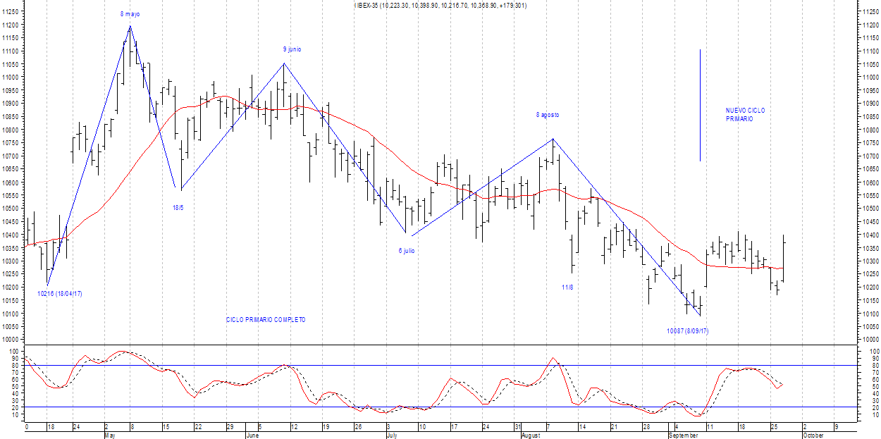Select the '6 julio' trough label
The height and width of the screenshot is (439, 881).
tap(406, 250)
